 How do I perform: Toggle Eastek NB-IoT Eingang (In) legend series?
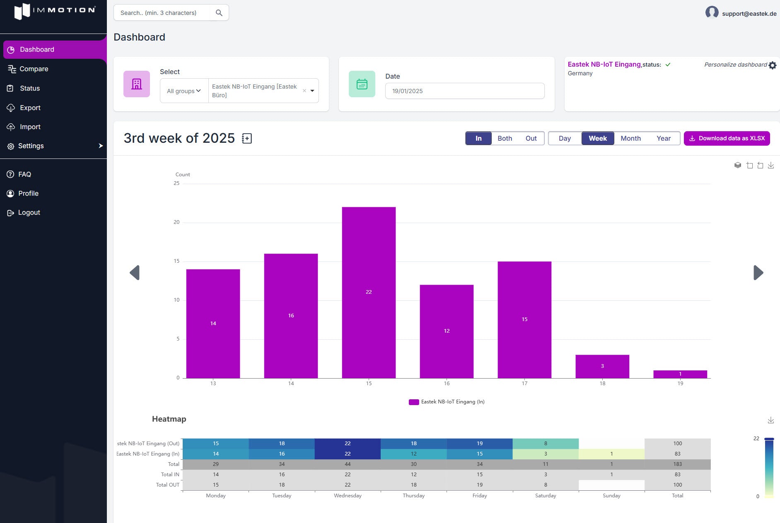[447, 402]
